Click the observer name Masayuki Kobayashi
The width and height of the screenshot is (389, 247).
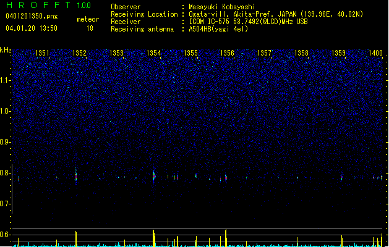(x=222, y=7)
